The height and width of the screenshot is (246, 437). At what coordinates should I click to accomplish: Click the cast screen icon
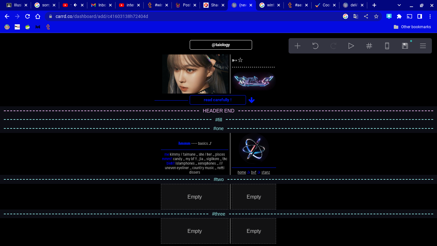(x=409, y=16)
